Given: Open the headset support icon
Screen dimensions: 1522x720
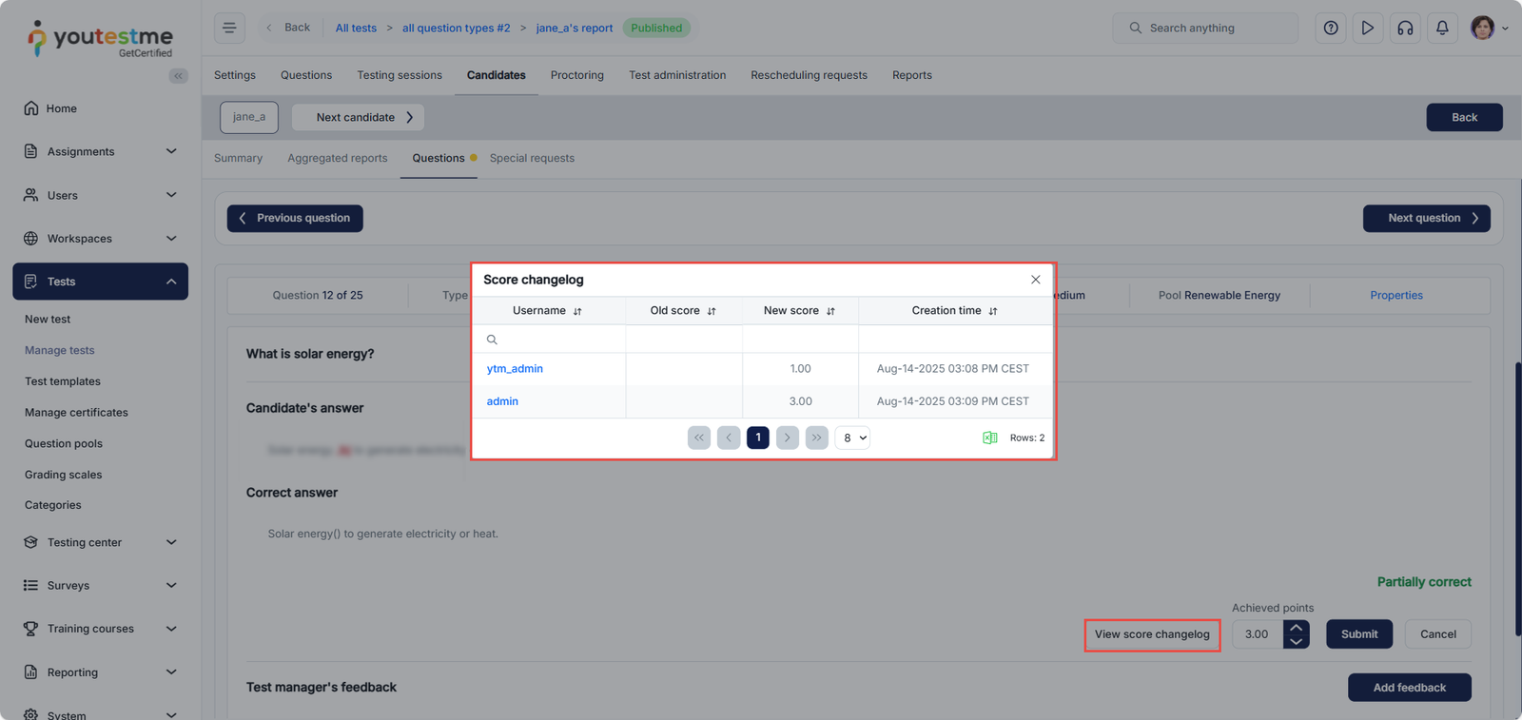Looking at the screenshot, I should tap(1405, 28).
